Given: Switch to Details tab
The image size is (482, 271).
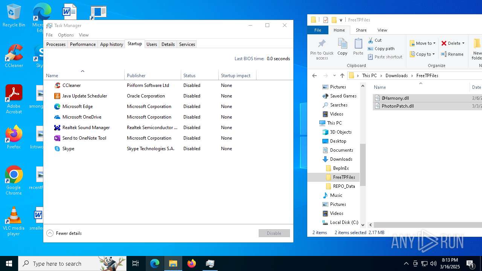Looking at the screenshot, I should 168,44.
